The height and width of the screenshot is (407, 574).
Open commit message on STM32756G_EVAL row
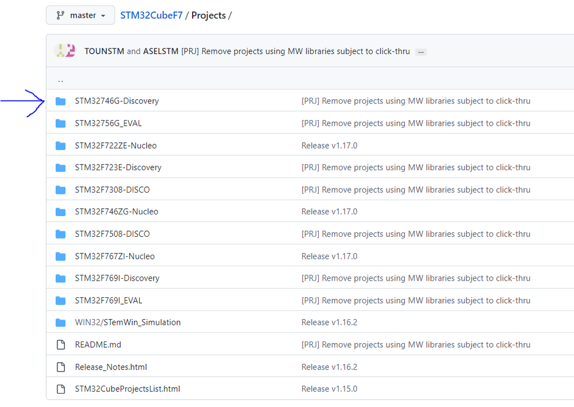[416, 124]
